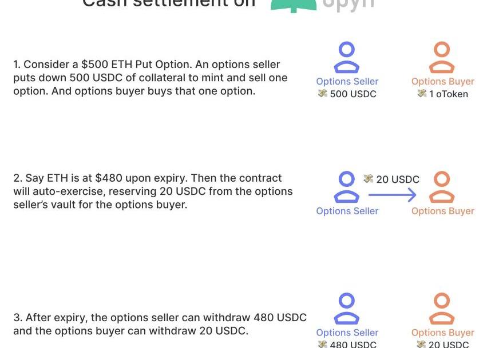This screenshot has height=348, width=491.
Task: Select the "Options Seller" label in step 1
Action: point(347,82)
